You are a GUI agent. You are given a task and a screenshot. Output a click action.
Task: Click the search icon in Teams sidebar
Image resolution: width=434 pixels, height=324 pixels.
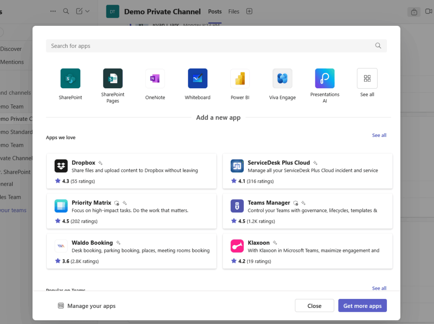pos(66,11)
